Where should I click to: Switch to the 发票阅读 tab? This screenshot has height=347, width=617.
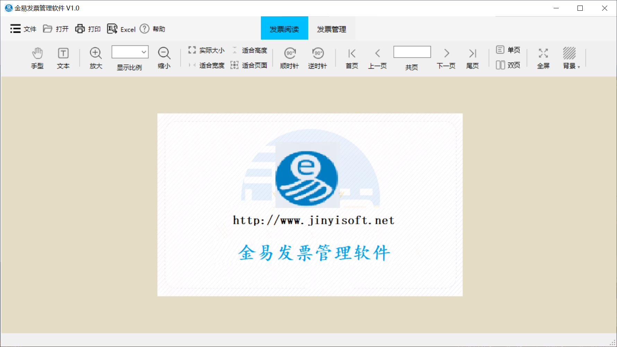(x=285, y=28)
